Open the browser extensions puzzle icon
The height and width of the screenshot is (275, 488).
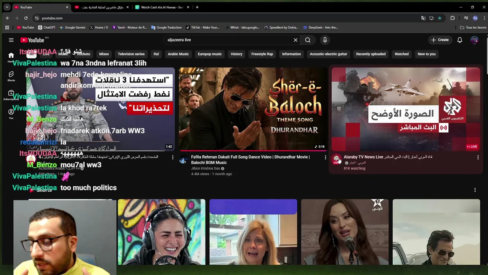point(453,18)
